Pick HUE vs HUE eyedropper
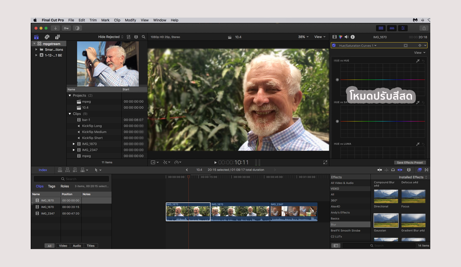This screenshot has height=267, width=461. point(418,61)
